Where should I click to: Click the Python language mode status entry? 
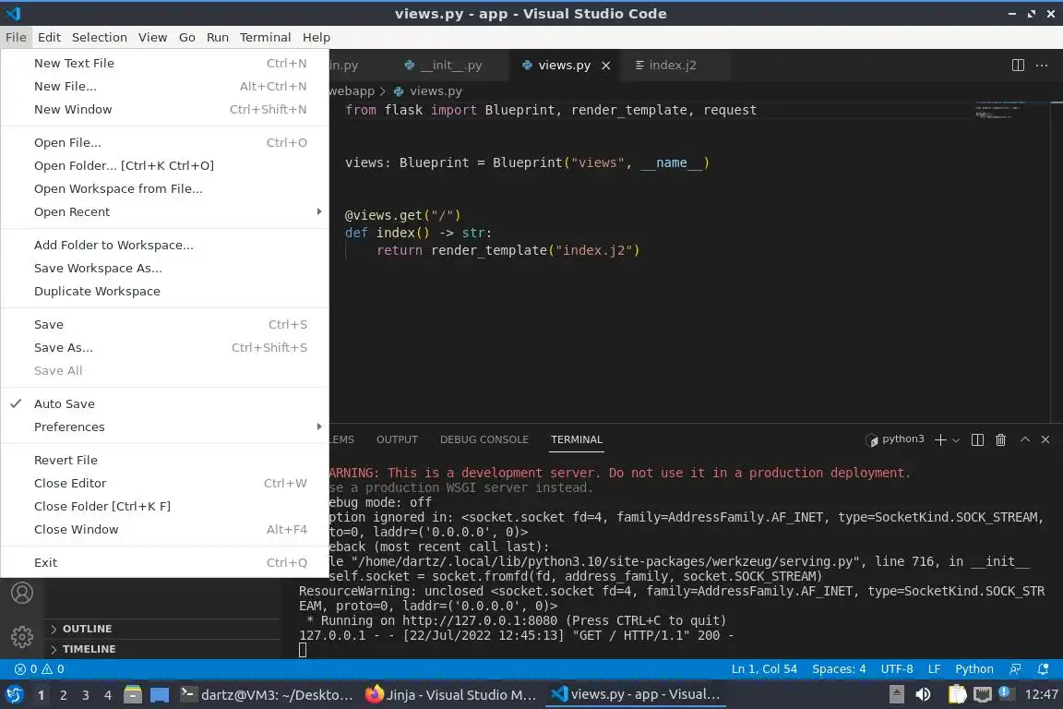(x=973, y=669)
